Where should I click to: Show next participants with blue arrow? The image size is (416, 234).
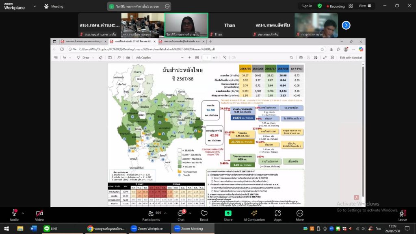[x=346, y=25]
